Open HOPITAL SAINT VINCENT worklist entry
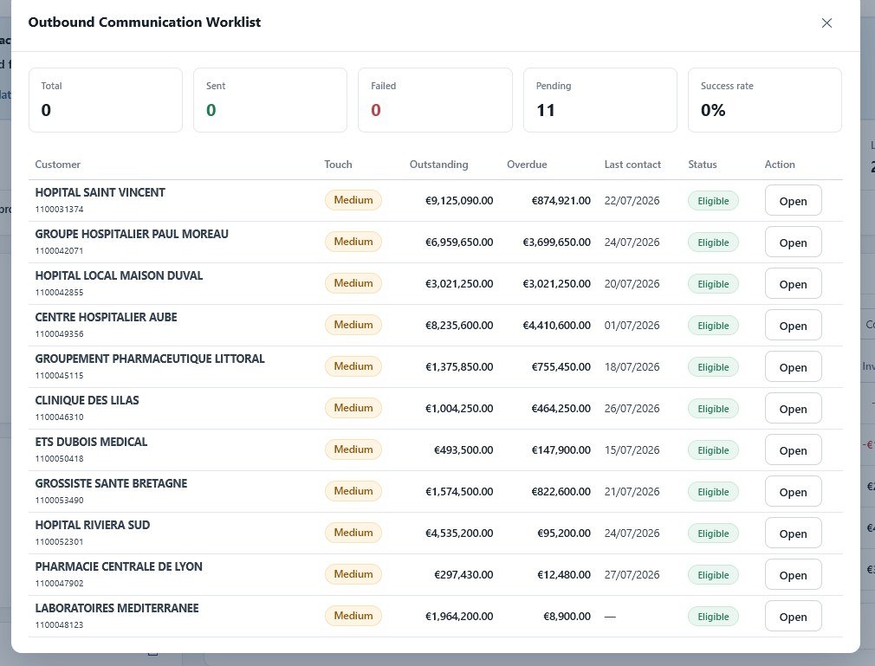This screenshot has width=875, height=666. click(x=793, y=201)
